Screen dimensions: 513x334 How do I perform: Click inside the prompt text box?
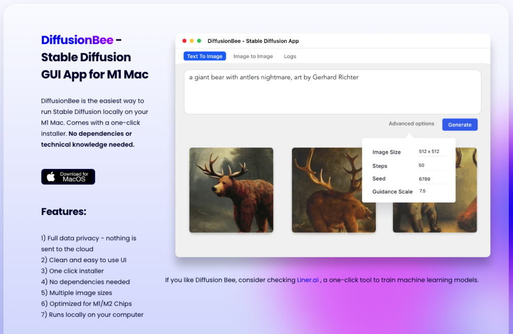tap(332, 92)
